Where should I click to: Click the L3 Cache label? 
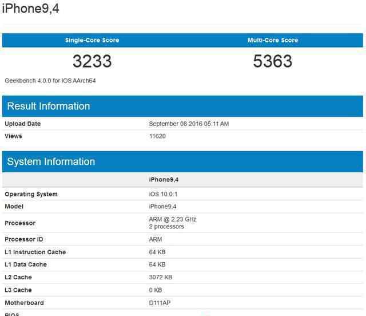[18, 290]
